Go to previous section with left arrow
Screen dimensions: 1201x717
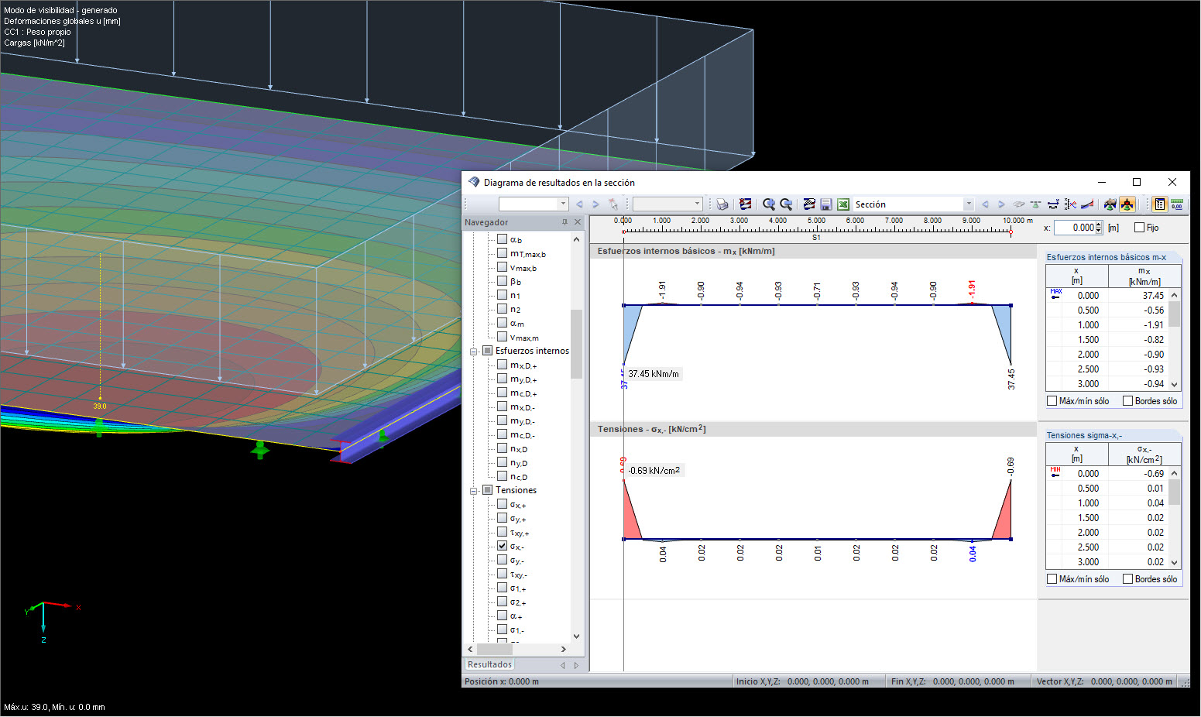(985, 204)
